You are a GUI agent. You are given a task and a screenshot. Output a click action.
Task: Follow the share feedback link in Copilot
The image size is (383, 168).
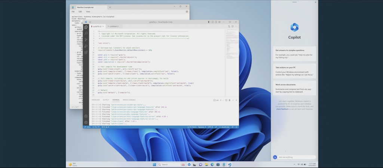282,109
